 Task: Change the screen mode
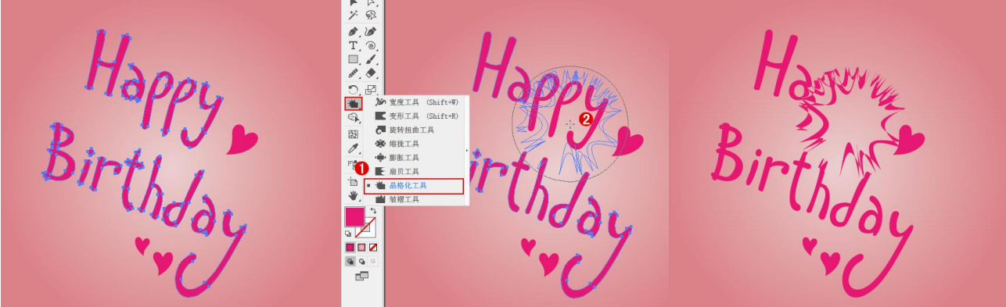tap(361, 277)
